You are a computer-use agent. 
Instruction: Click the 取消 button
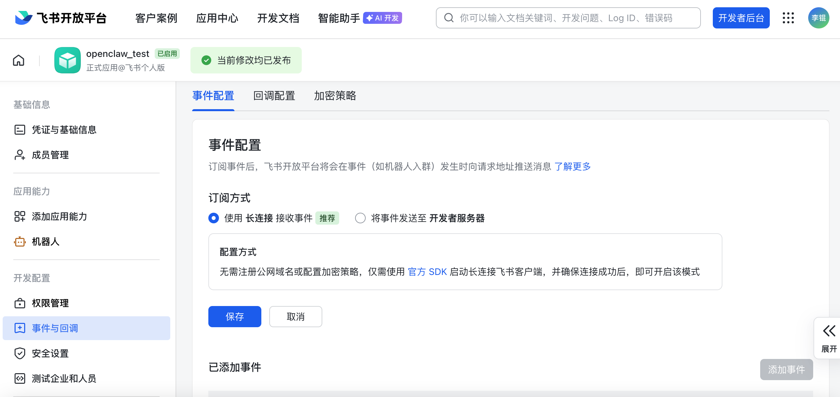pos(295,317)
